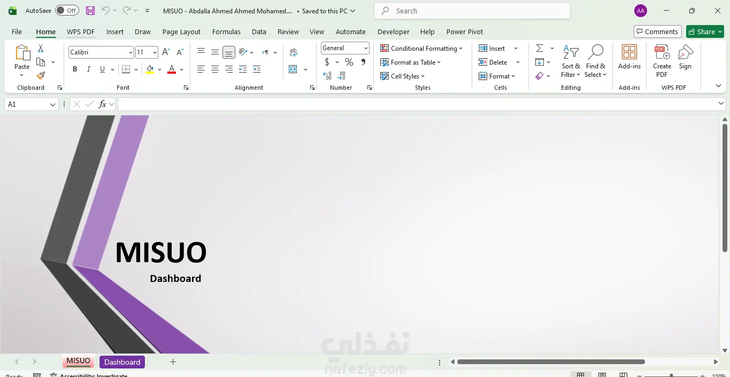The image size is (730, 377).
Task: Click the Redo arrow icon
Action: click(127, 11)
